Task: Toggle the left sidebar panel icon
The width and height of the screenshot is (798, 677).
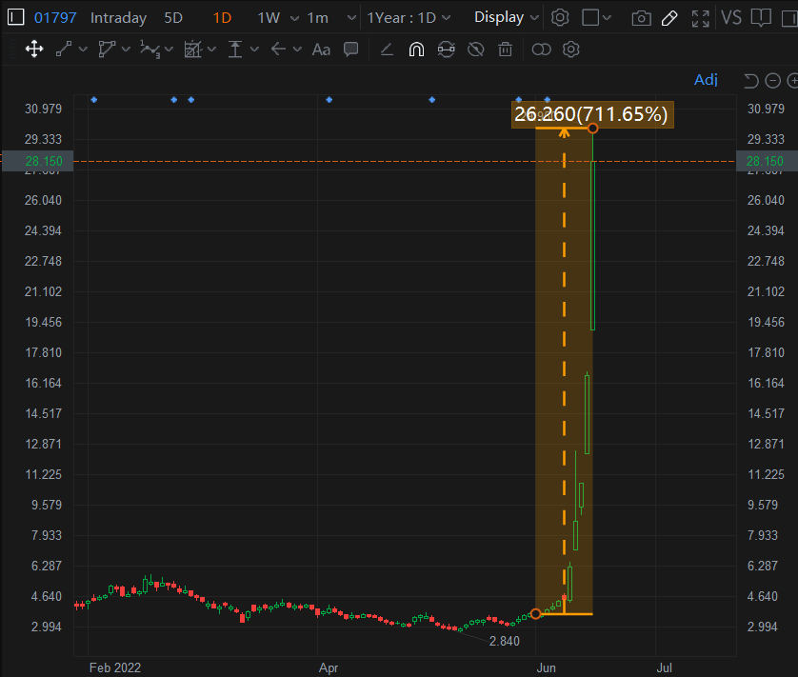Action: pyautogui.click(x=16, y=17)
